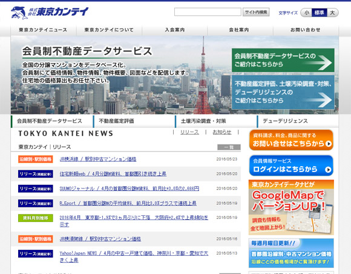
Task: Open R.Eport 首都圏分譲M平均賃料 article
Action: [x=128, y=203]
